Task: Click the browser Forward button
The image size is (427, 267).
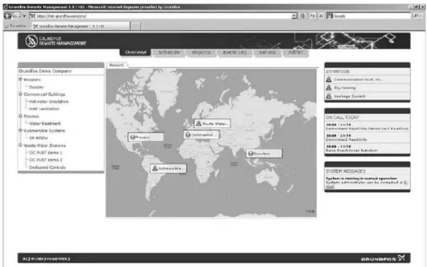Action: 17,16
